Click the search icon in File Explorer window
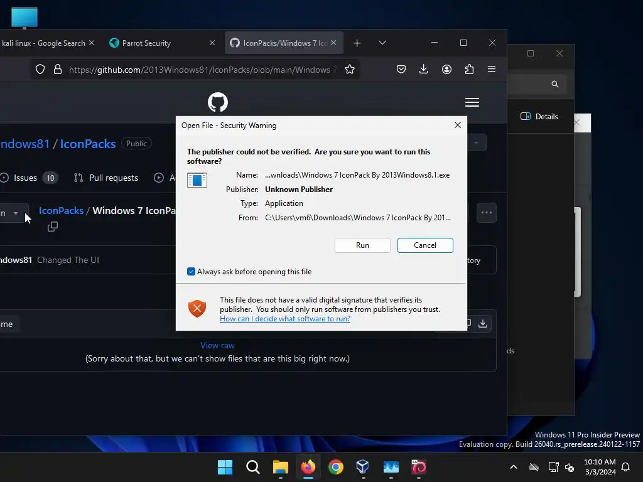The height and width of the screenshot is (482, 643). coord(555,84)
